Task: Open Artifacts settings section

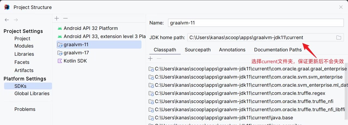Action: (x=24, y=70)
